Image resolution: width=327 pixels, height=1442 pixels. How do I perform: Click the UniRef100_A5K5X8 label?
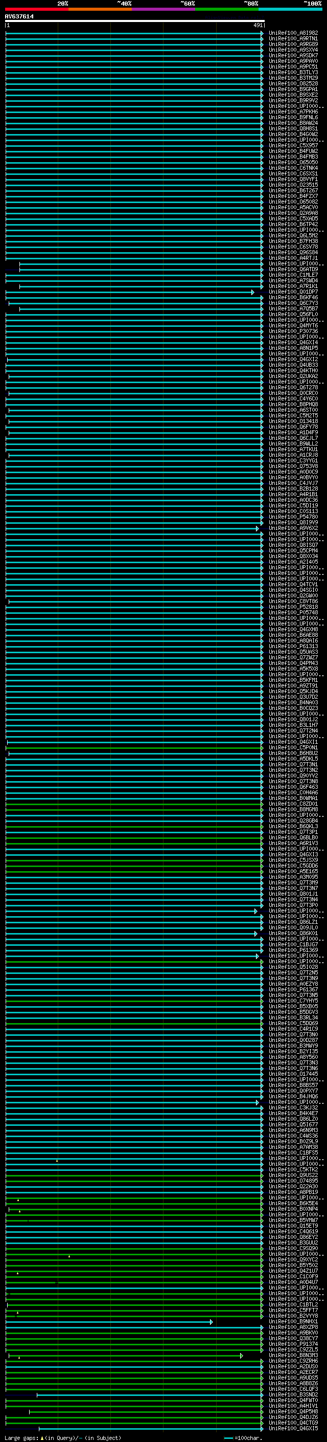(x=293, y=669)
